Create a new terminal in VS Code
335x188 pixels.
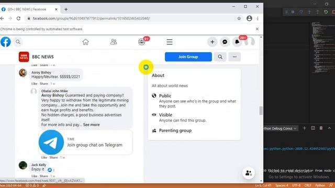pyautogui.click(x=305, y=128)
